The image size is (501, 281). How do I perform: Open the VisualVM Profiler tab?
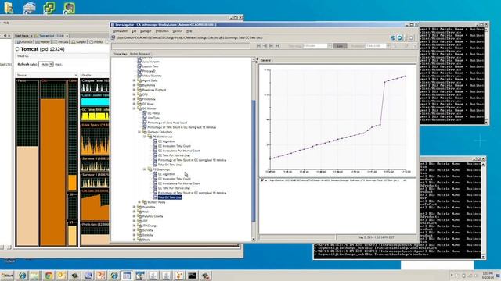coord(96,42)
